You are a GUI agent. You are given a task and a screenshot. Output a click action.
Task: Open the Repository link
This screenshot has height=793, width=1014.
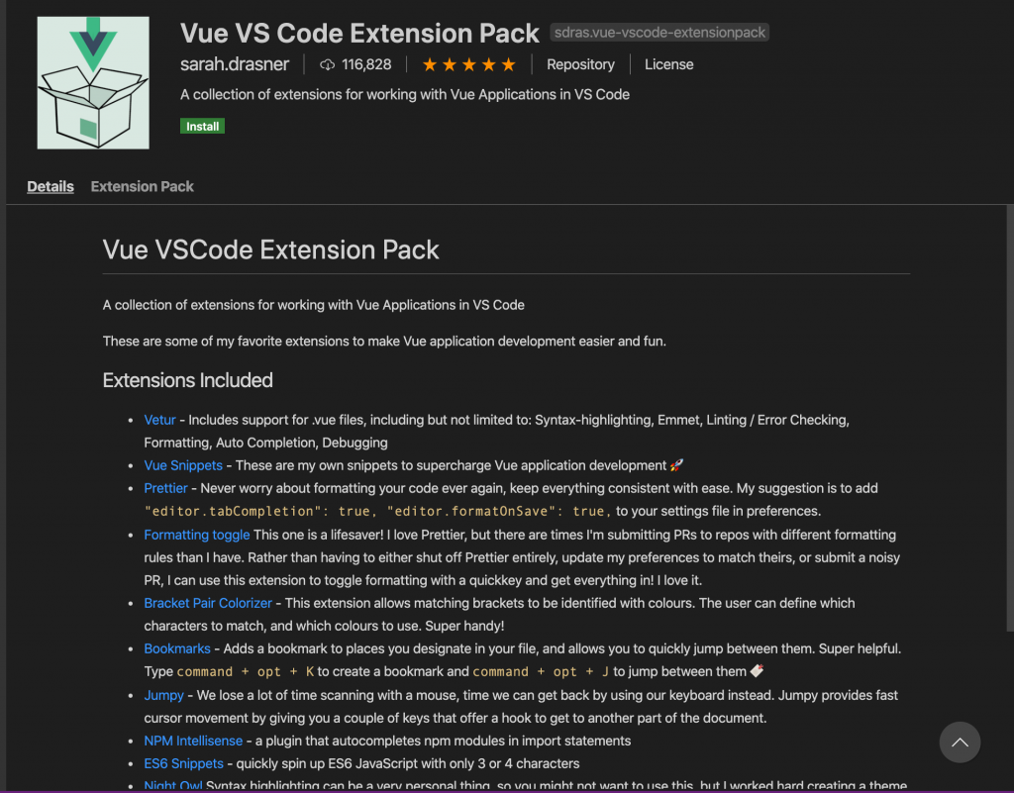coord(580,64)
